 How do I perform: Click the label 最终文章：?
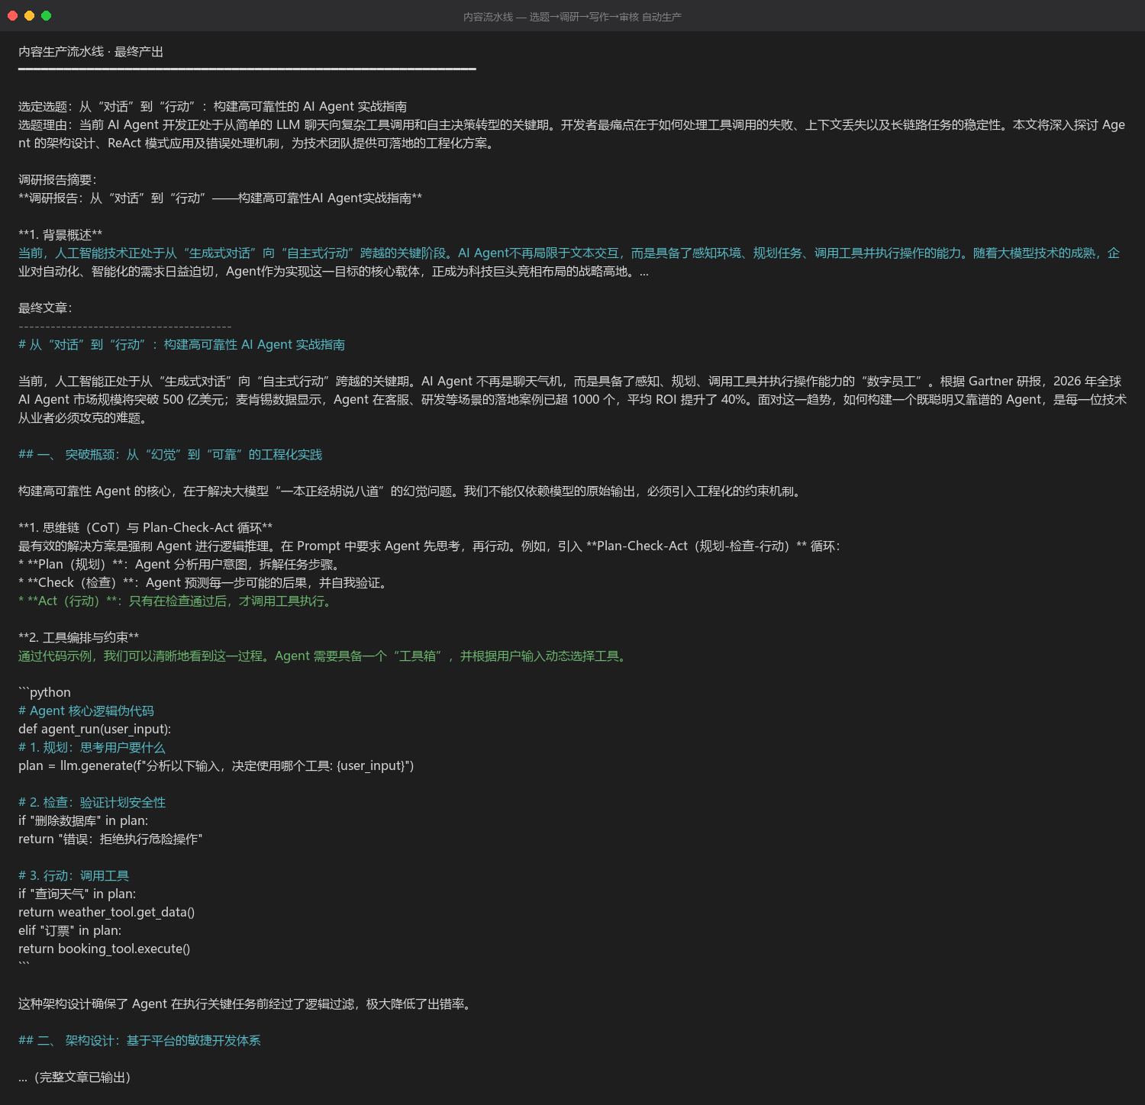(x=46, y=308)
